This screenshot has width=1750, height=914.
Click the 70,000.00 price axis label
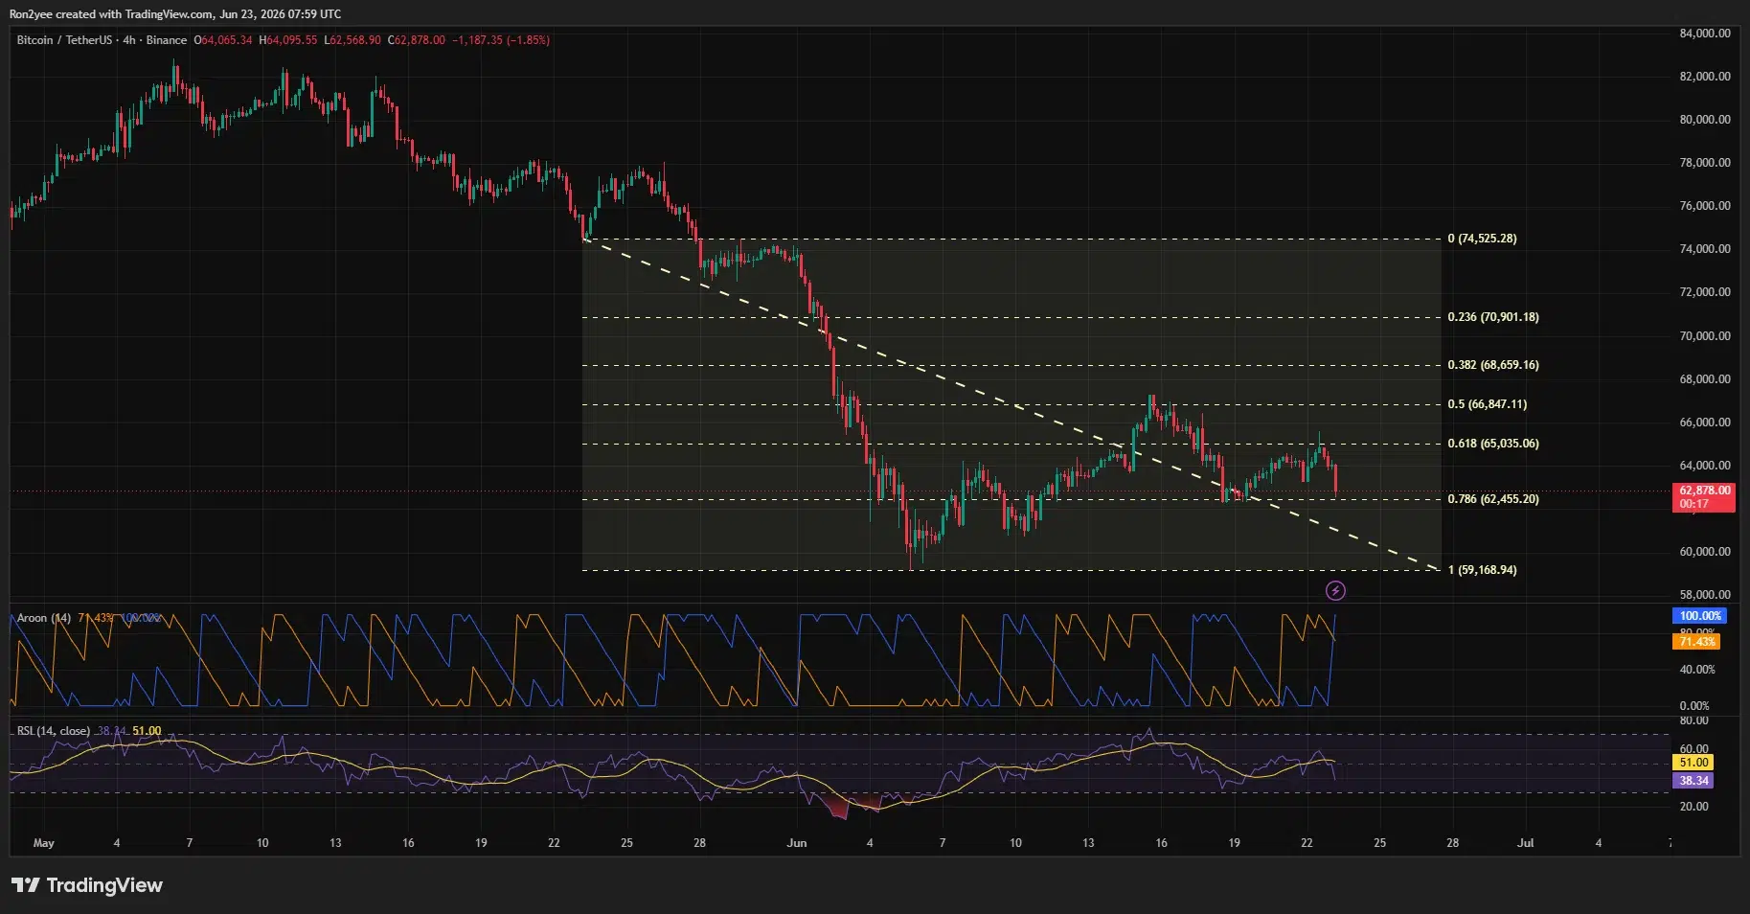(1705, 336)
